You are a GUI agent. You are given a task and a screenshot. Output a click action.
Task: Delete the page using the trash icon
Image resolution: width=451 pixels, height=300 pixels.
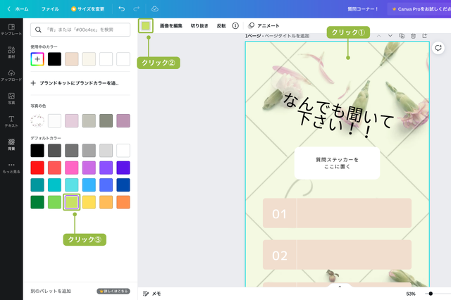pos(413,36)
